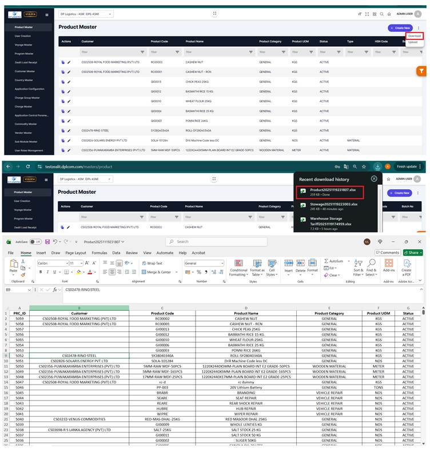
Task: Click the top Create New button
Action: [x=399, y=27]
